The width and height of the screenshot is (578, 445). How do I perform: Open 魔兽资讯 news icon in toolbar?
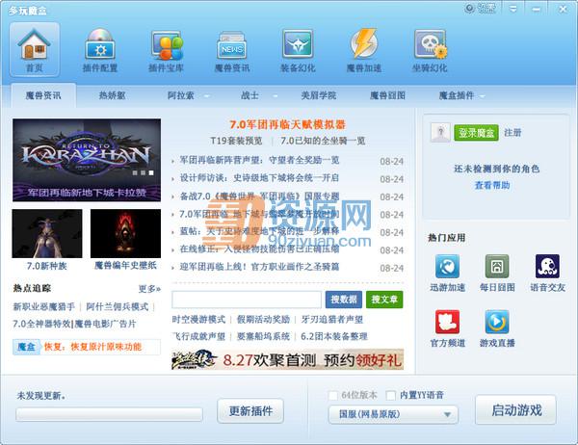click(232, 50)
